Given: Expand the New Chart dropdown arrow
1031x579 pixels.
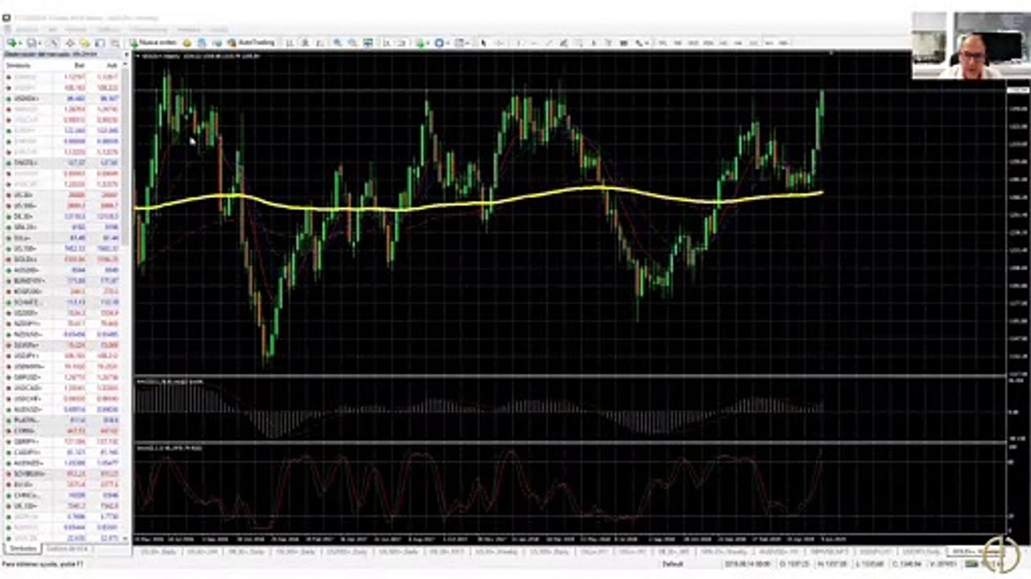Looking at the screenshot, I should point(19,43).
